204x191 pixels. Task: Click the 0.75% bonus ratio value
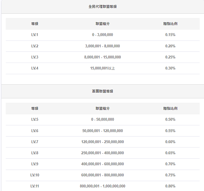pos(170,175)
